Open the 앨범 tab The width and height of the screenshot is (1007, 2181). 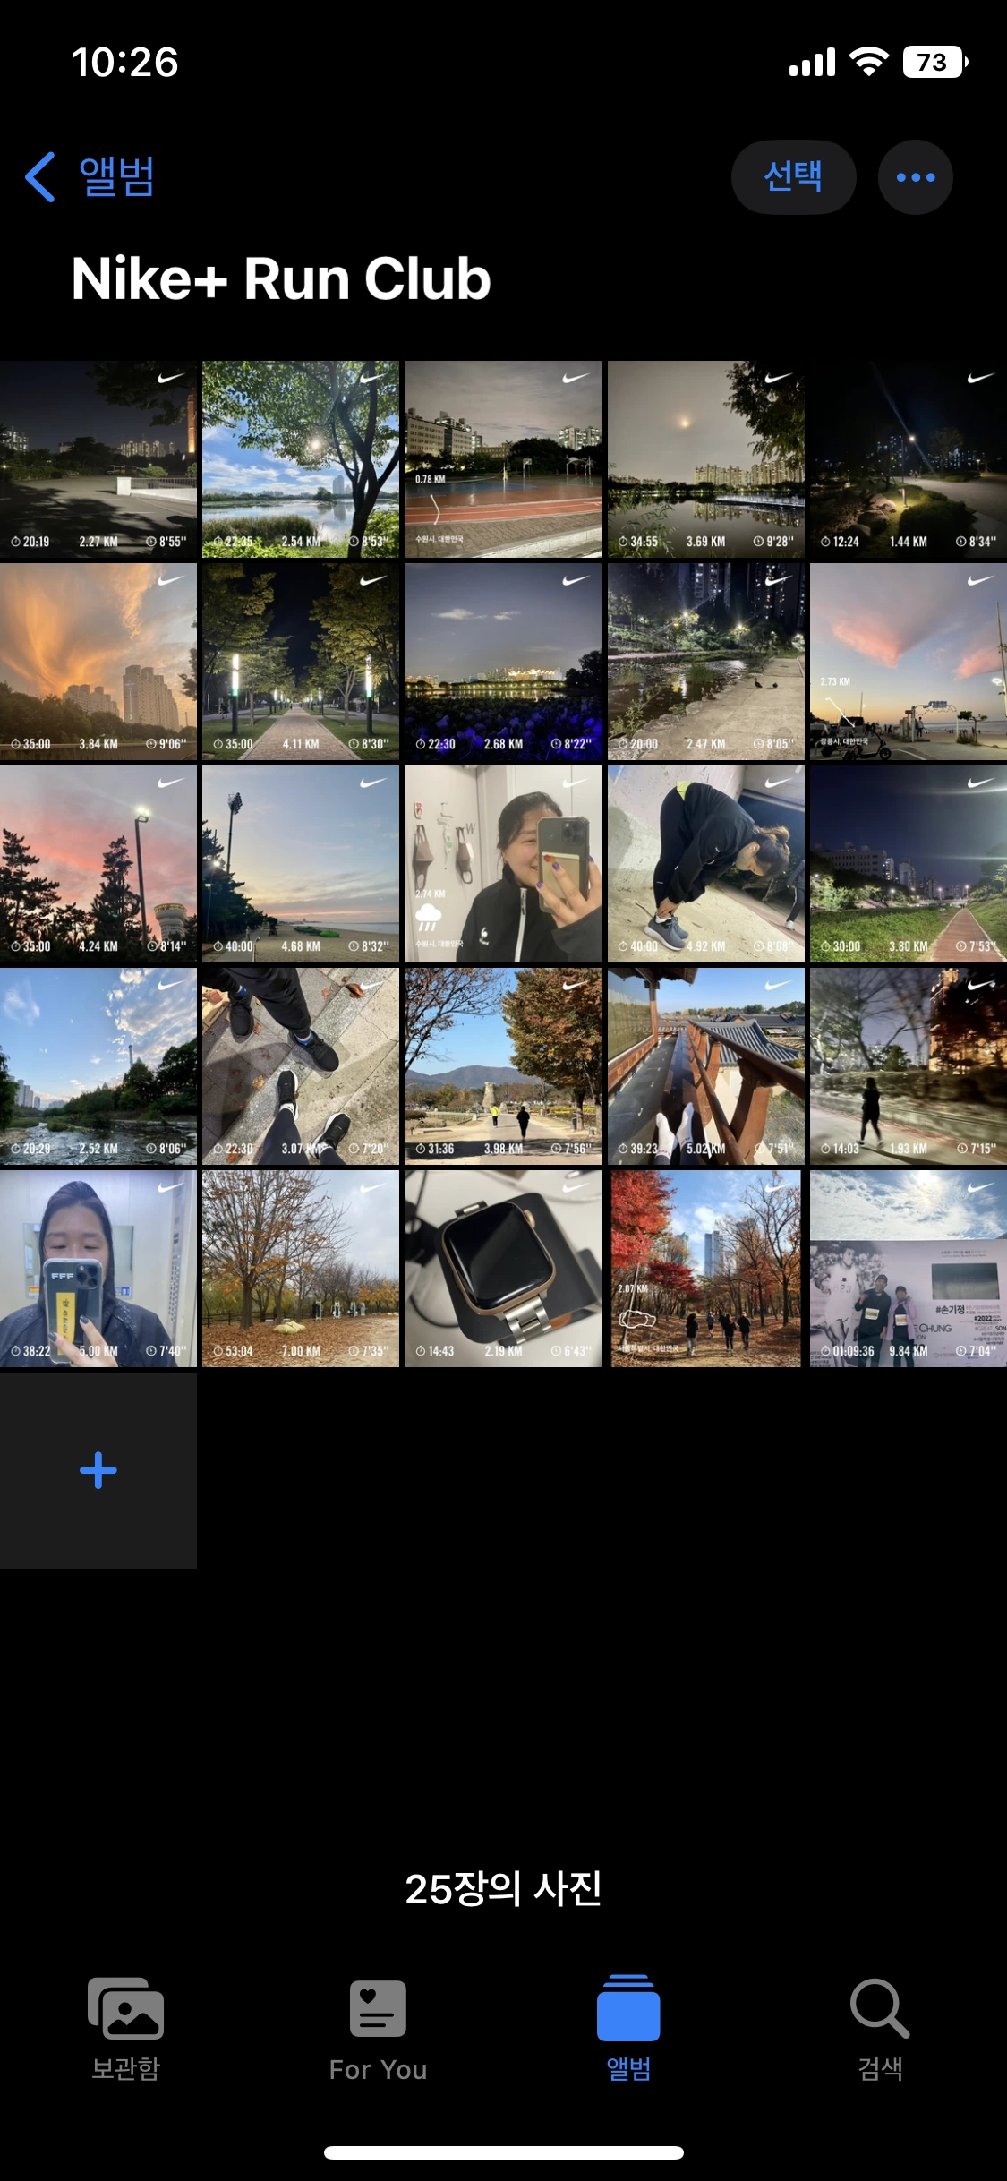[628, 2030]
